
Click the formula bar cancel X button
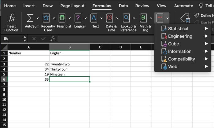[x=34, y=39]
